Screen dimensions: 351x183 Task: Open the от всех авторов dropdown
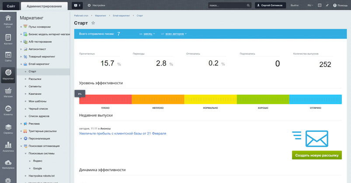click(176, 34)
